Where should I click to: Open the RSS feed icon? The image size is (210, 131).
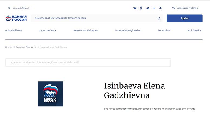pos(160,8)
